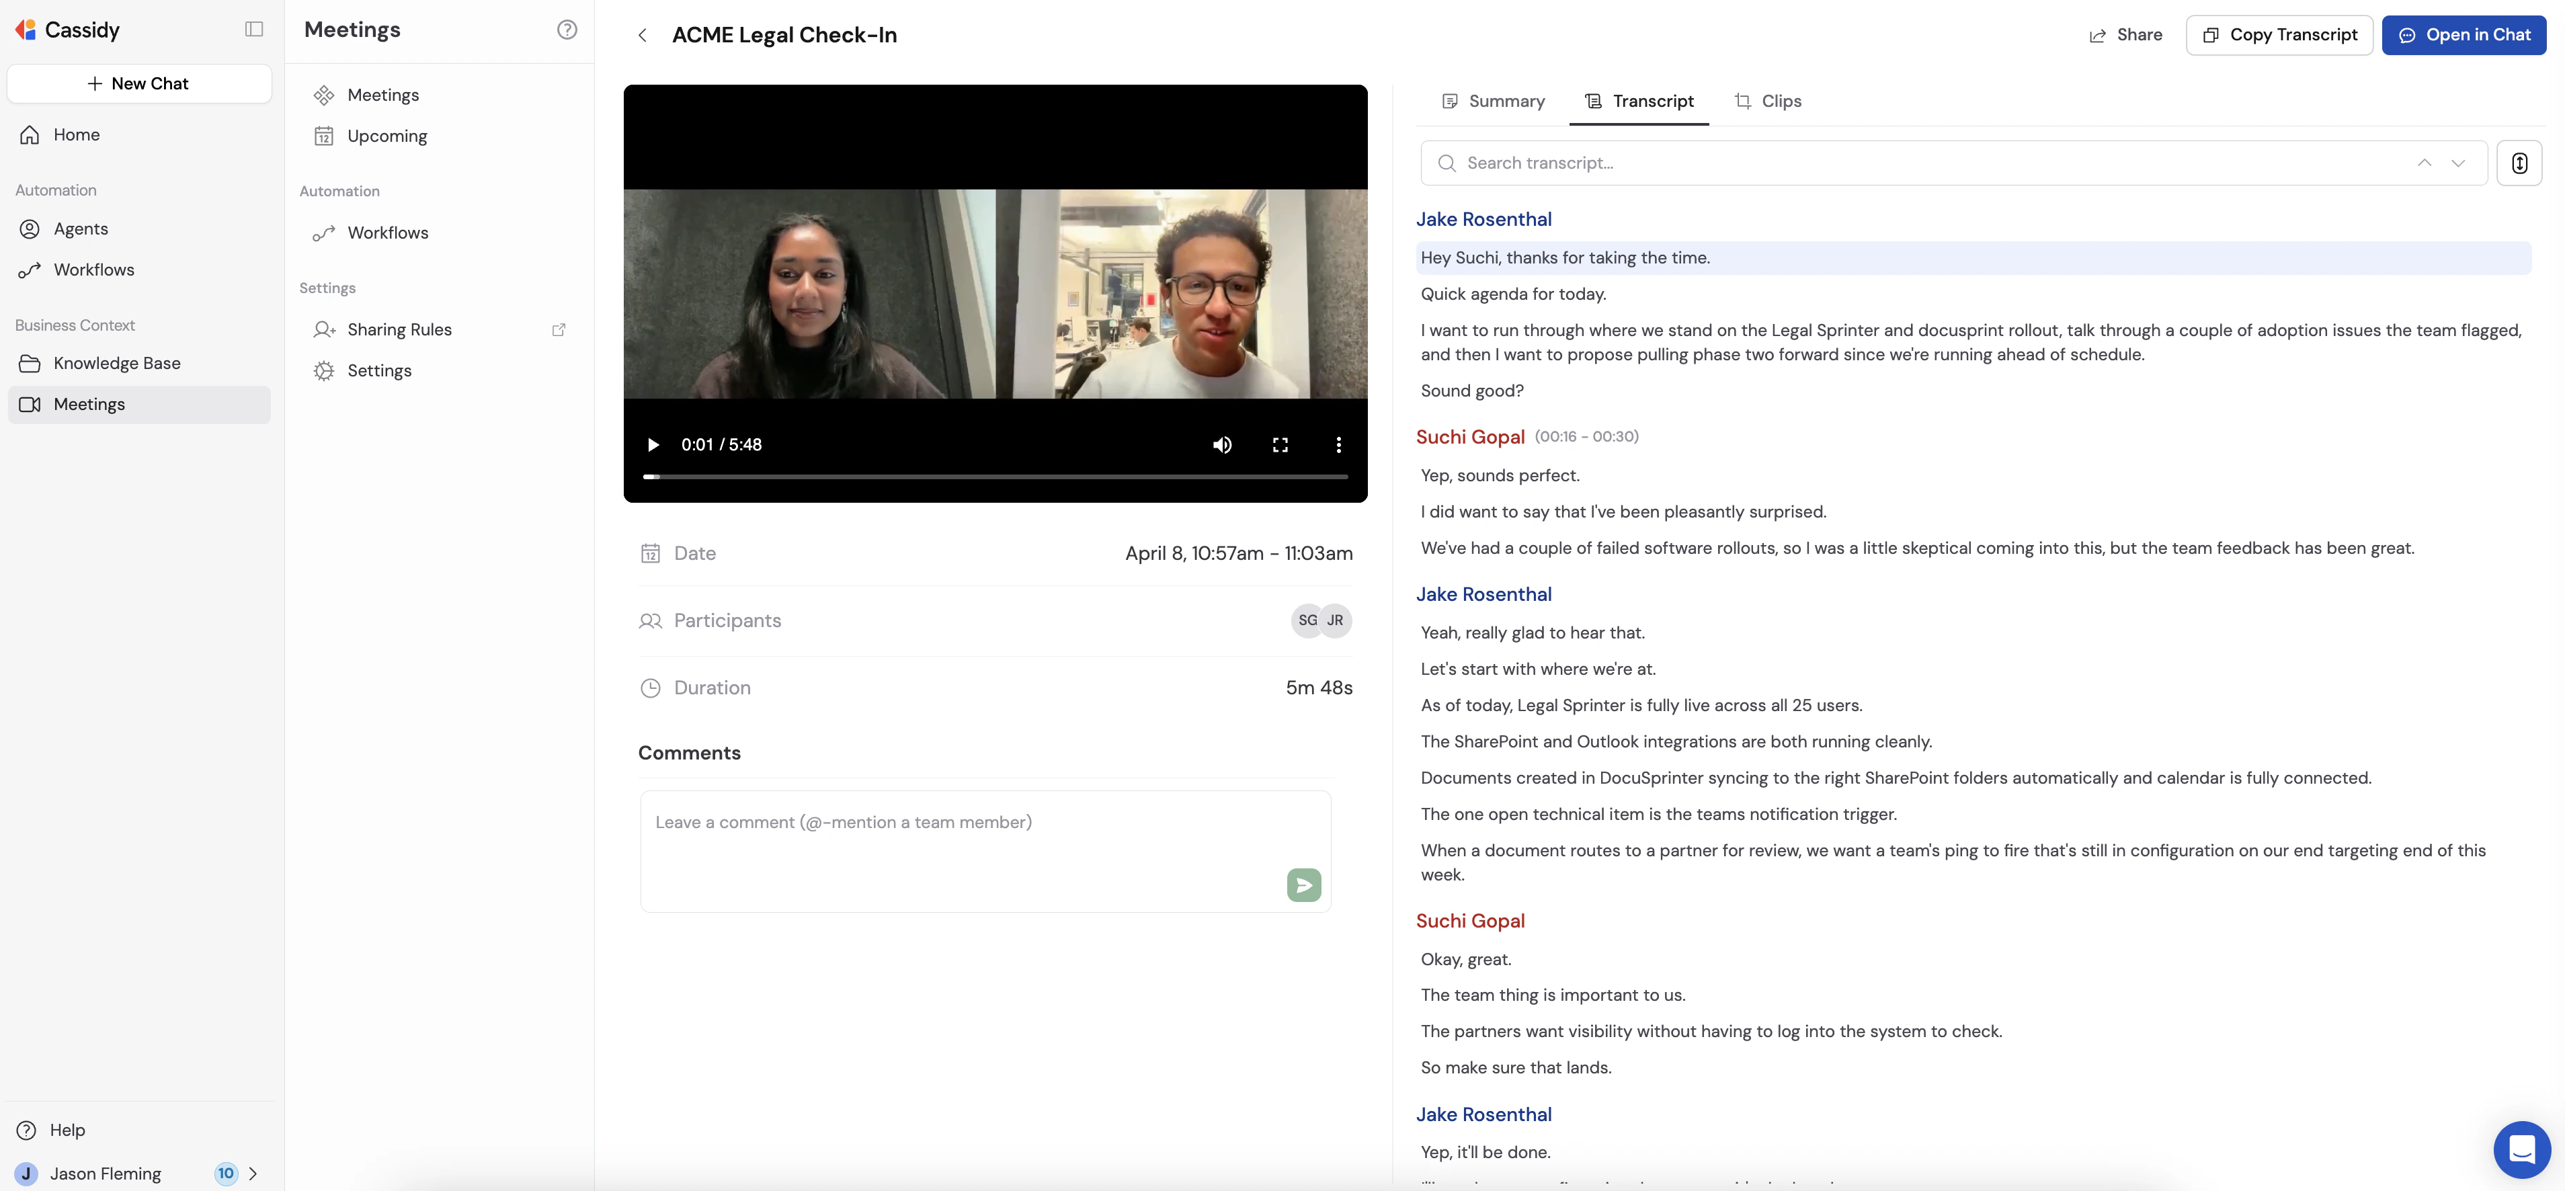2565x1191 pixels.
Task: Copy the meeting transcript
Action: click(2279, 34)
